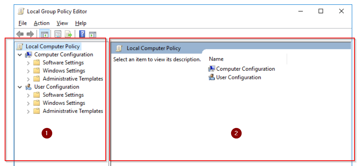Expand Software Settings under Computer Configuration
Image resolution: width=358 pixels, height=166 pixels.
[28, 63]
